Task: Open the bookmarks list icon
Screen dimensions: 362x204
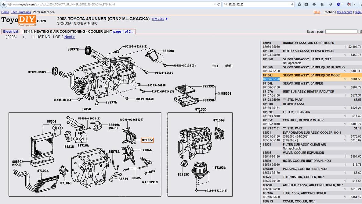Action: click(x=306, y=4)
